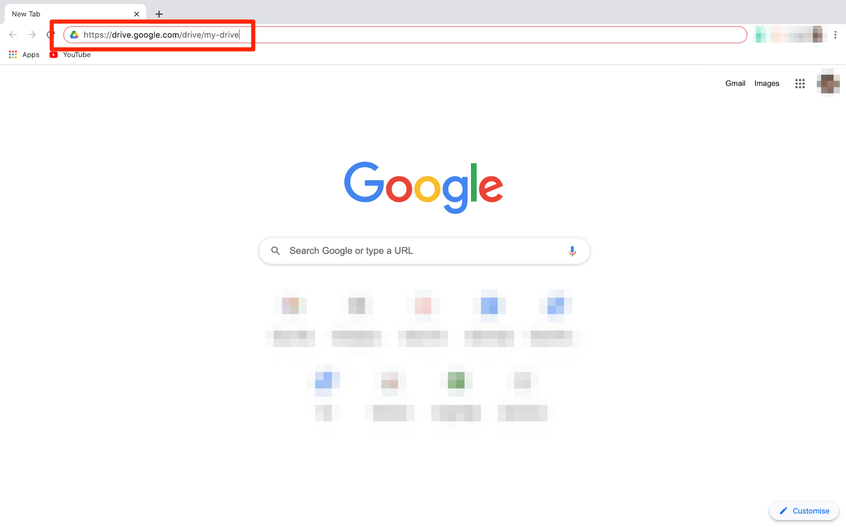Viewport: 846px width, 529px height.
Task: Open Gmail from the top navigation link
Action: coord(735,83)
